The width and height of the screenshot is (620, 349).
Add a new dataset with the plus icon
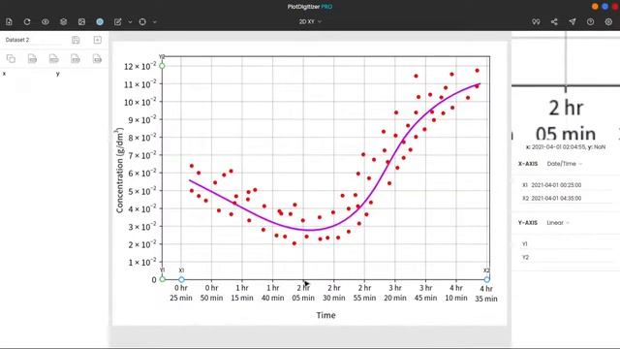pos(97,40)
